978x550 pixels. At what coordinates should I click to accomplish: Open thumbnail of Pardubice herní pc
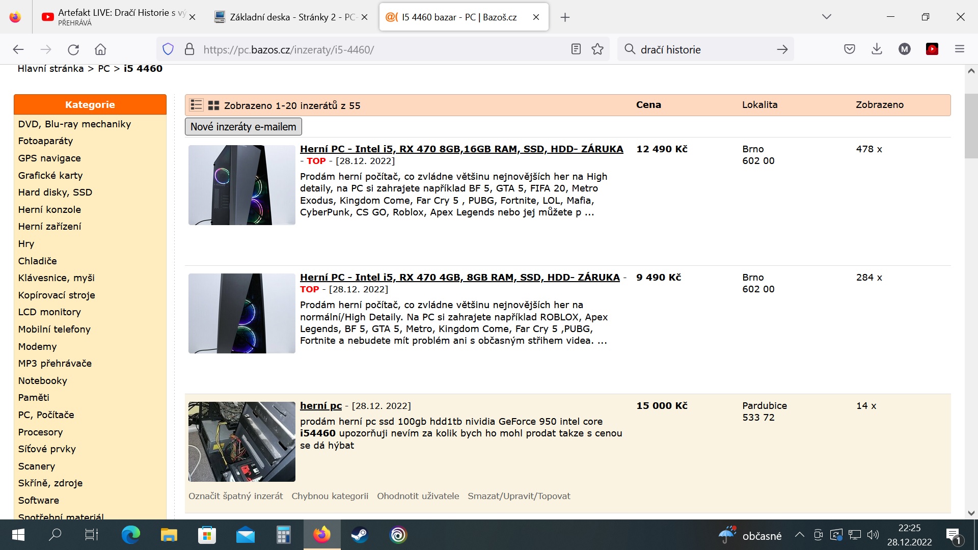pyautogui.click(x=241, y=442)
